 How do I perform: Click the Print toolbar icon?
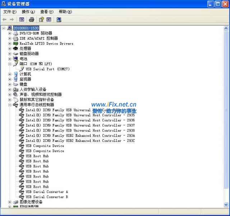31,19
